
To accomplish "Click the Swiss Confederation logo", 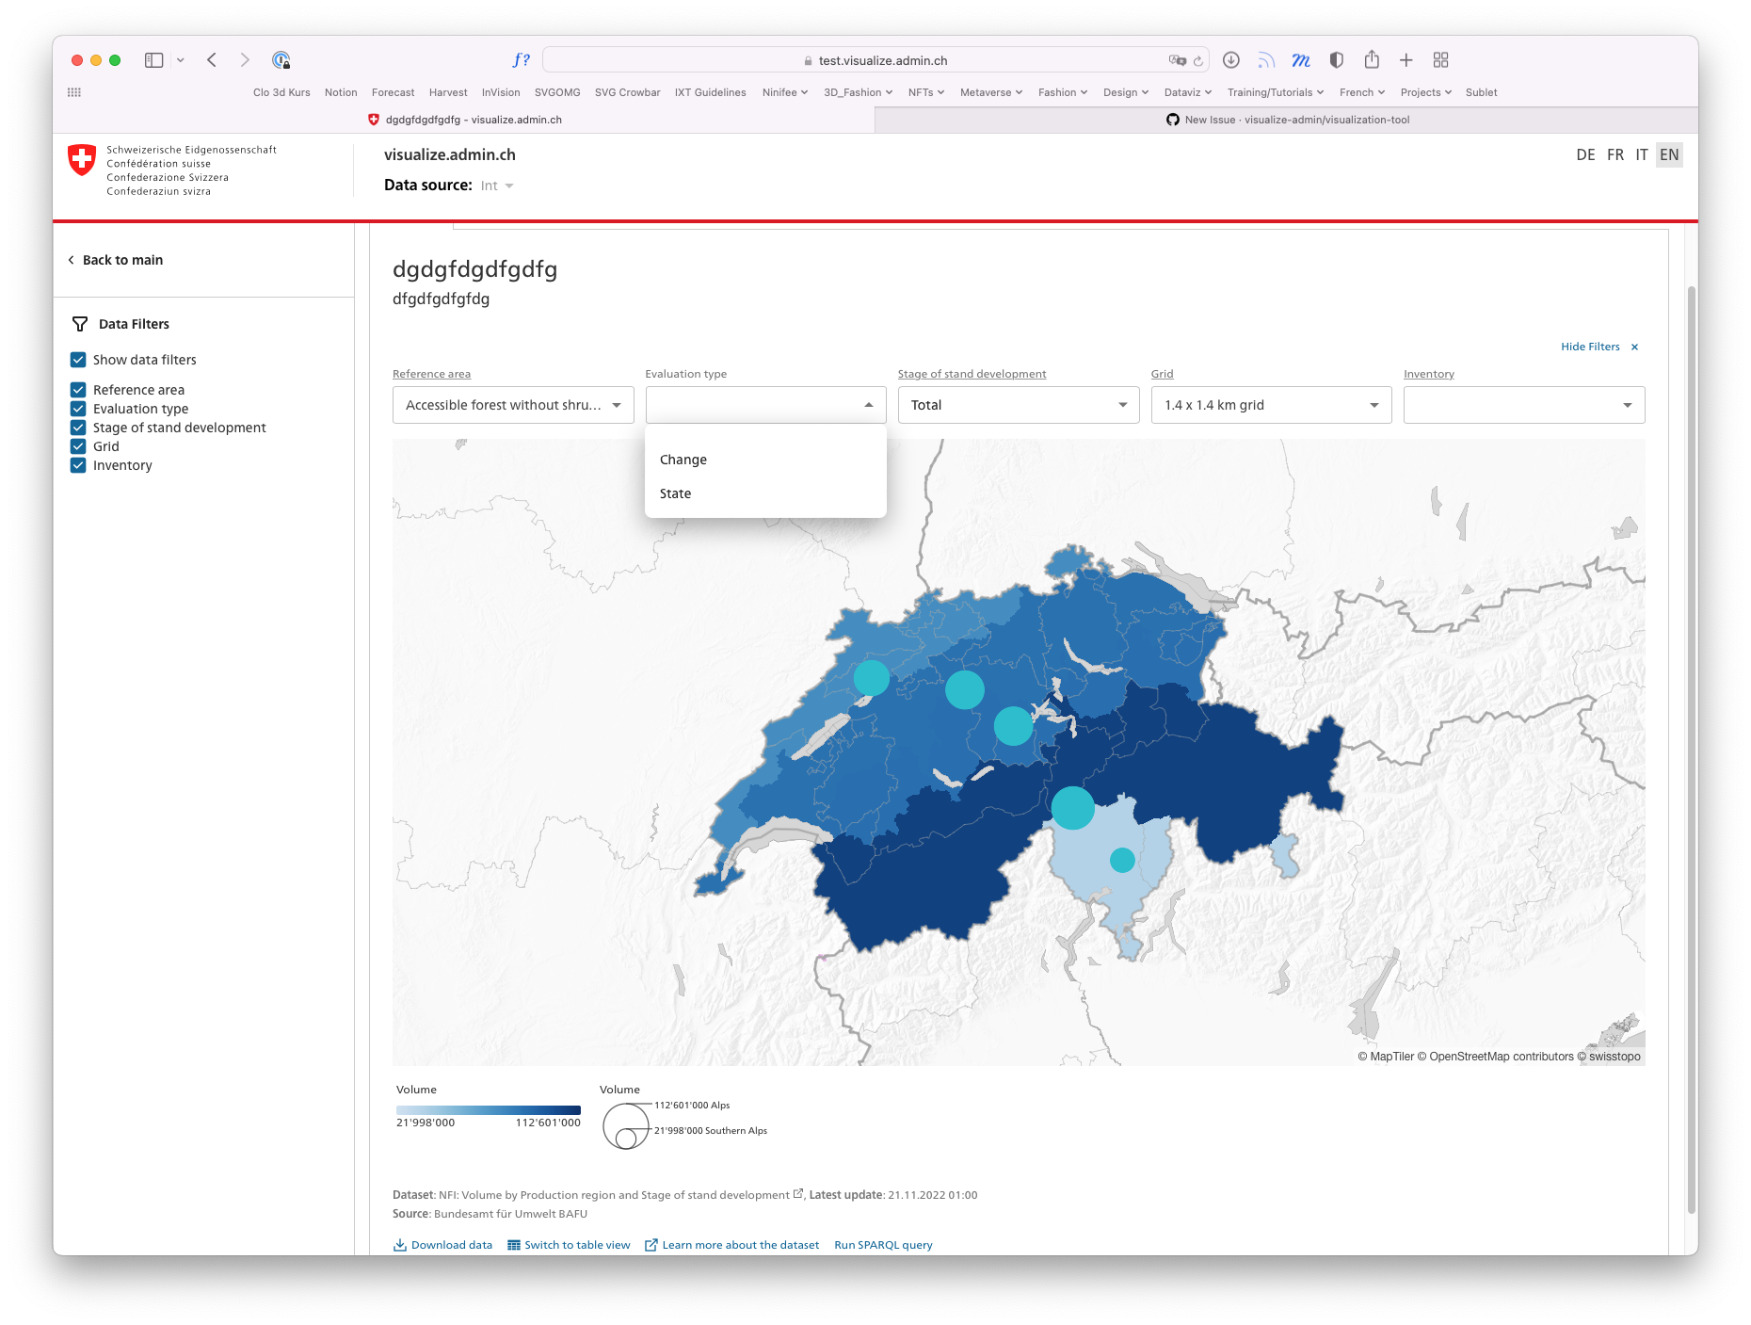I will pyautogui.click(x=83, y=159).
